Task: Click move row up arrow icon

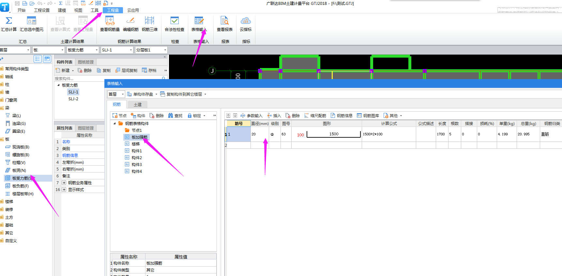Action: click(x=228, y=116)
